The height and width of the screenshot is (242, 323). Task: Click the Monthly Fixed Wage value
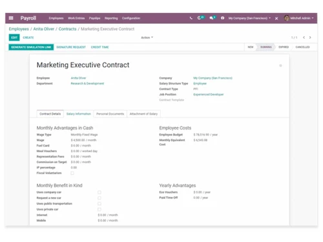84,135
